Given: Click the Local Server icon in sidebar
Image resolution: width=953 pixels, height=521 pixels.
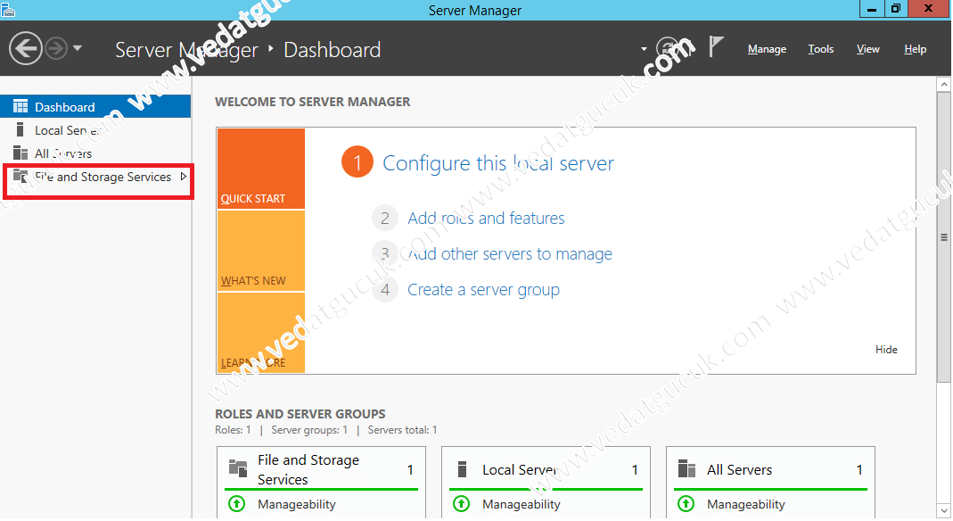Looking at the screenshot, I should click(20, 129).
